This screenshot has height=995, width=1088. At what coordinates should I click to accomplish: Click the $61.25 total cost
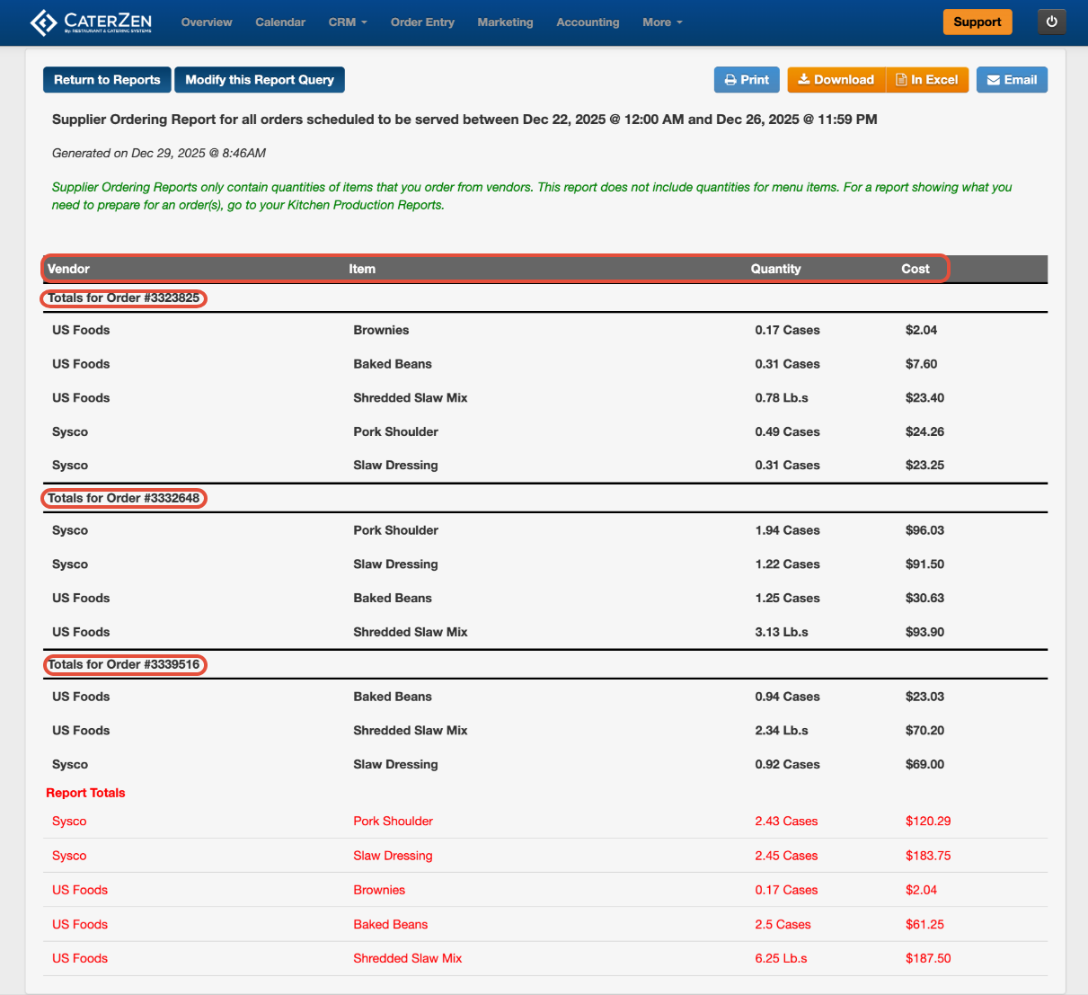click(x=924, y=924)
